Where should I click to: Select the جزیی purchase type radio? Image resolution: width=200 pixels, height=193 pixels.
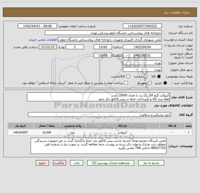tap(165, 83)
